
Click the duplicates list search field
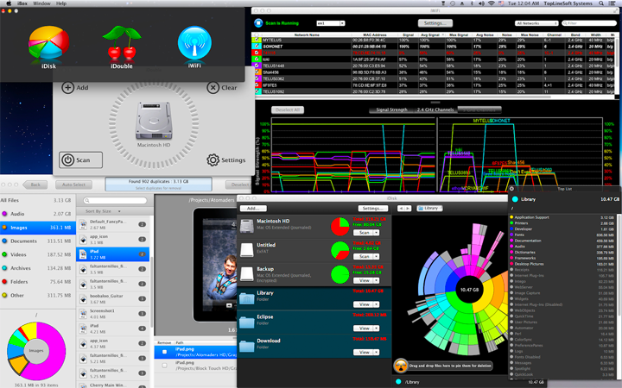click(x=116, y=200)
